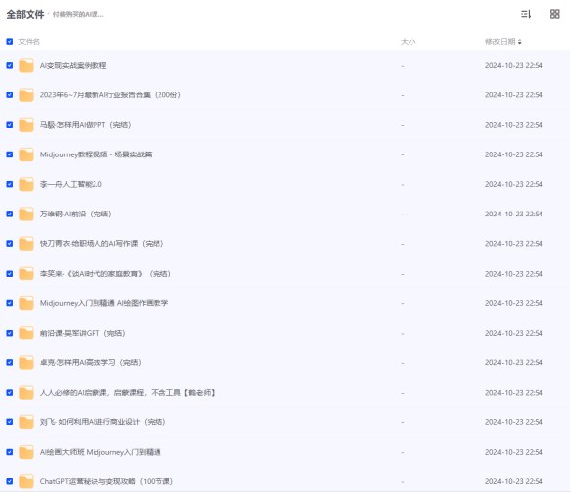Viewport: 571px width, 492px height.
Task: Deselect the 马骏·怎样用AI做PPT checkbox
Action: (10, 125)
